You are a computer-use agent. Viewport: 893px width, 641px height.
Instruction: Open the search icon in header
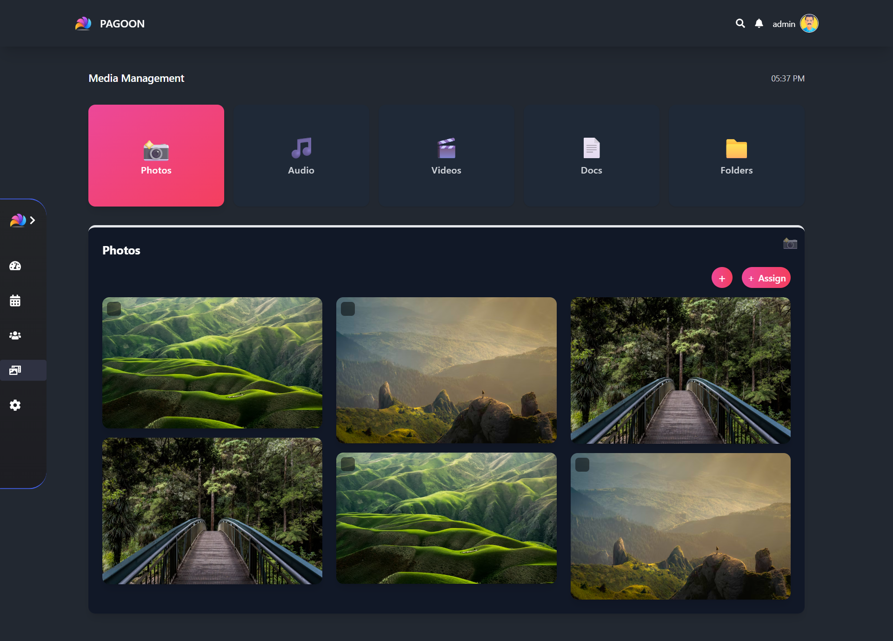pos(740,23)
